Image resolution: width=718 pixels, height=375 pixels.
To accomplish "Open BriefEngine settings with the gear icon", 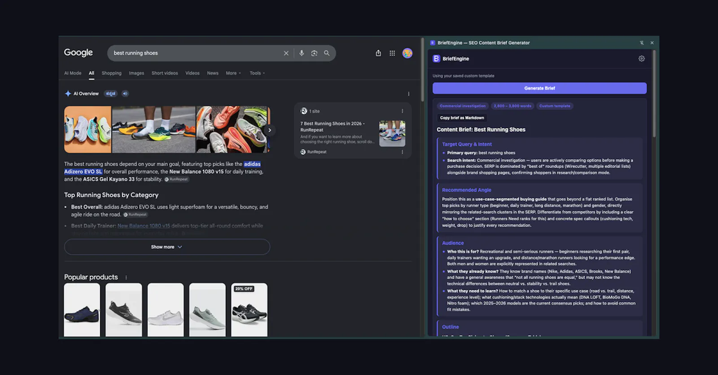I will point(642,59).
